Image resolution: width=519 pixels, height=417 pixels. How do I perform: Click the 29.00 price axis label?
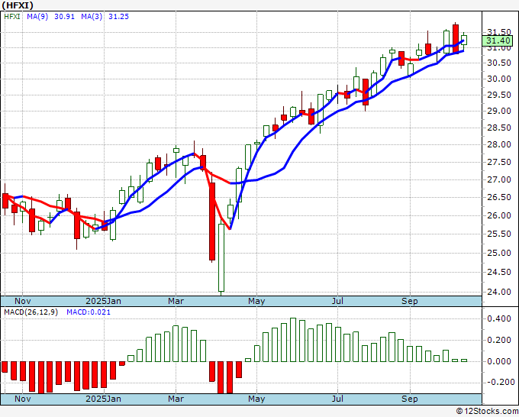click(x=499, y=111)
